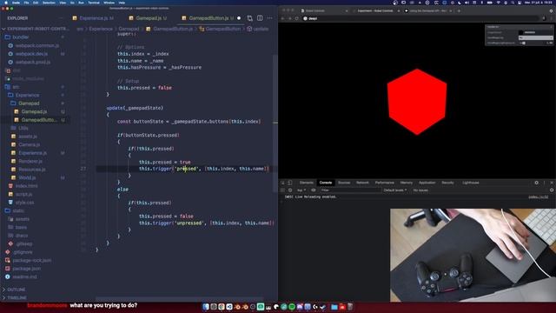556x313 pixels.
Task: Open the Experience.js editor tab
Action: pyautogui.click(x=93, y=18)
